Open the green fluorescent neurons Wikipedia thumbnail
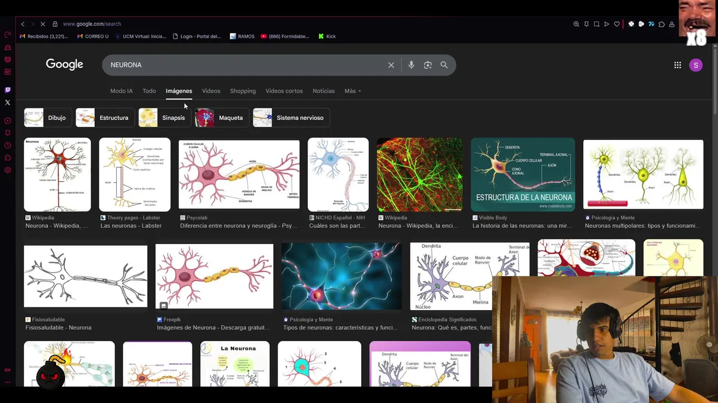Screen dimensions: 718x403 pyautogui.click(x=420, y=175)
